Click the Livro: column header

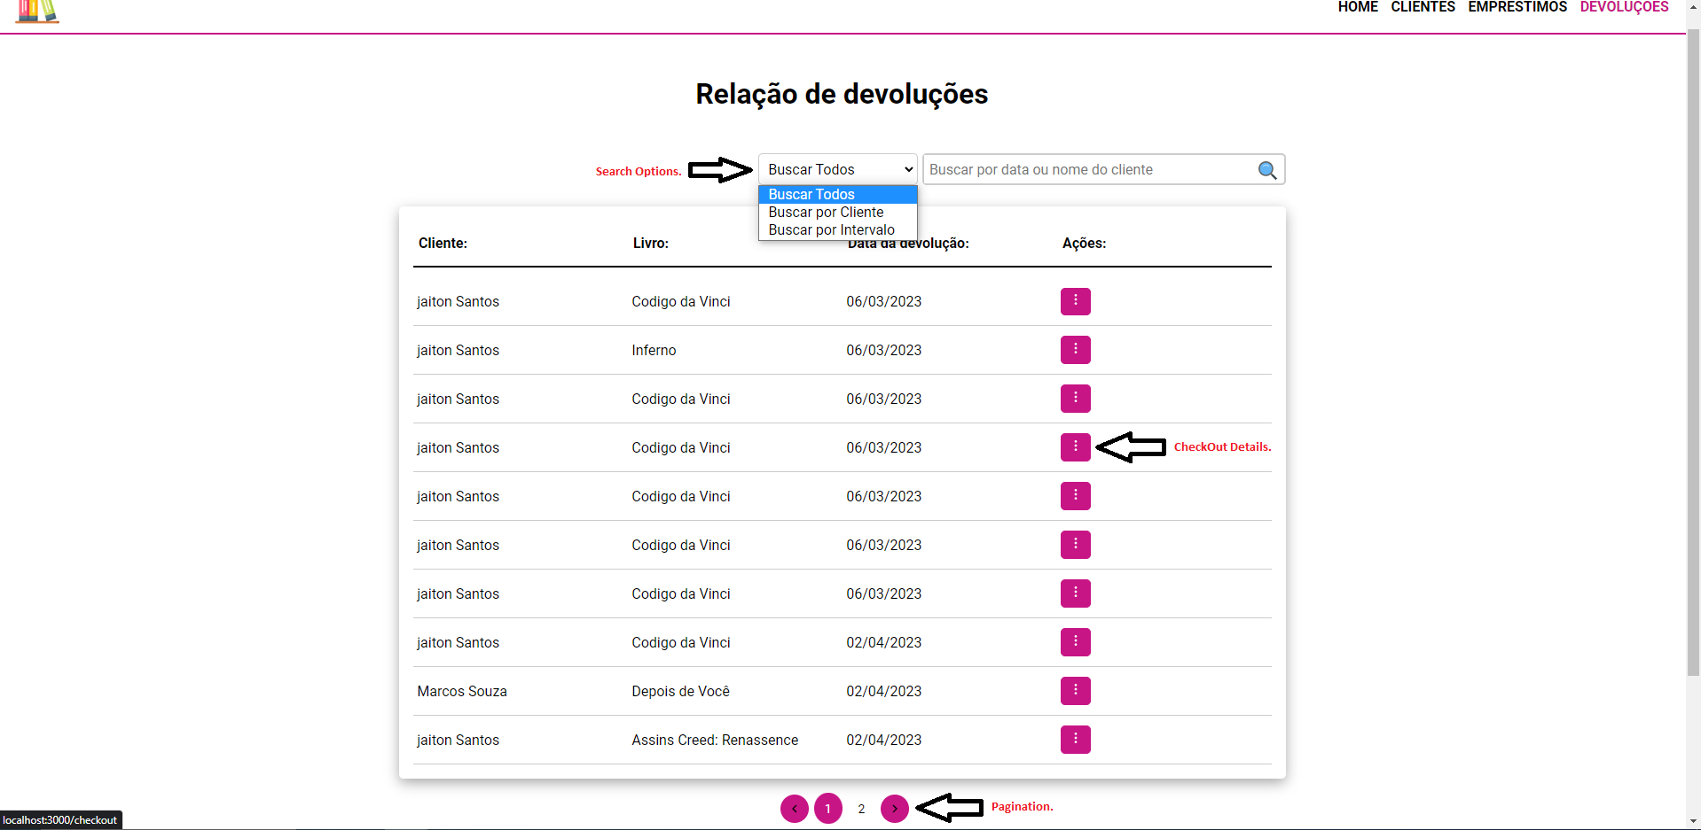click(651, 243)
